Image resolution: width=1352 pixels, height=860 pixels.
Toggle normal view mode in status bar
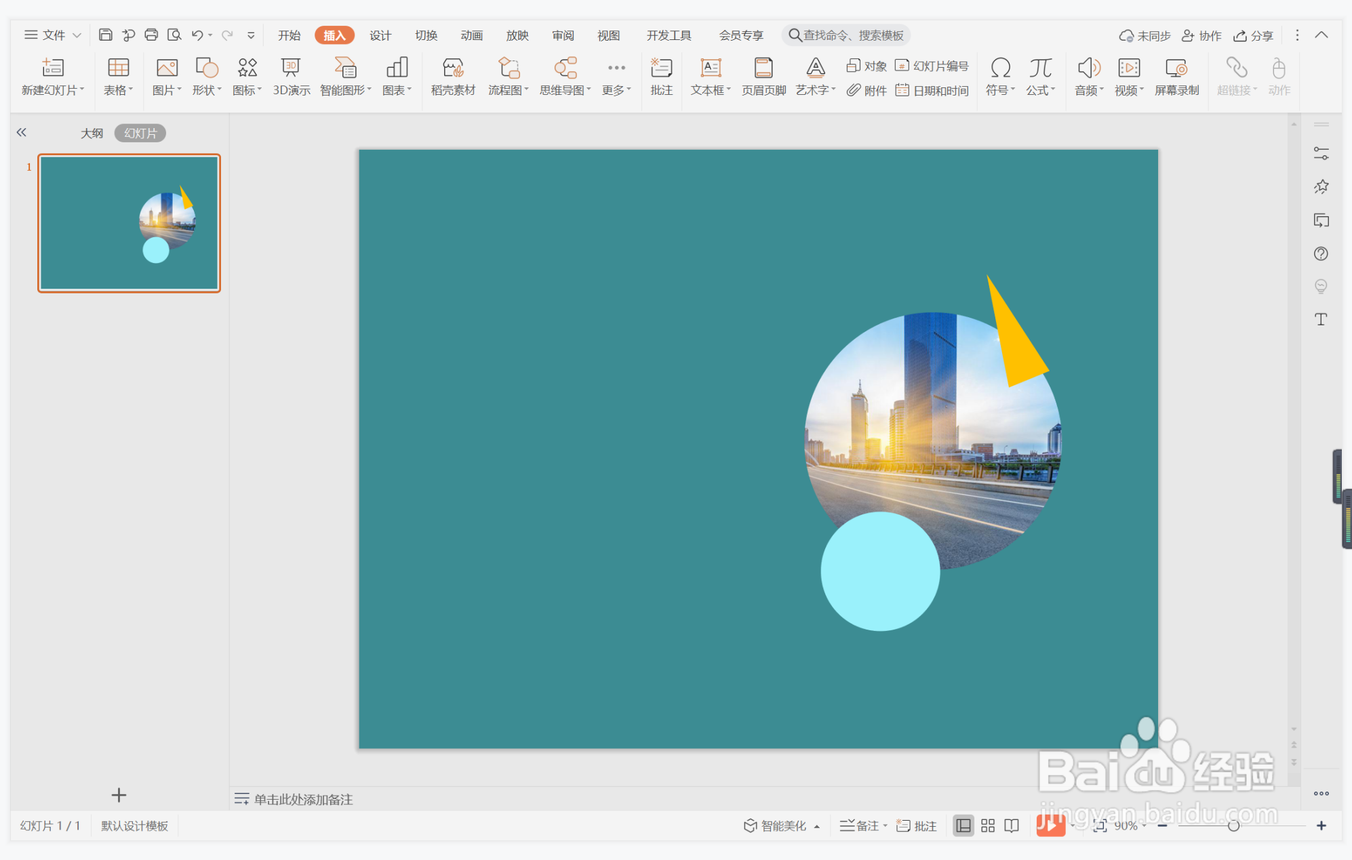(x=963, y=825)
